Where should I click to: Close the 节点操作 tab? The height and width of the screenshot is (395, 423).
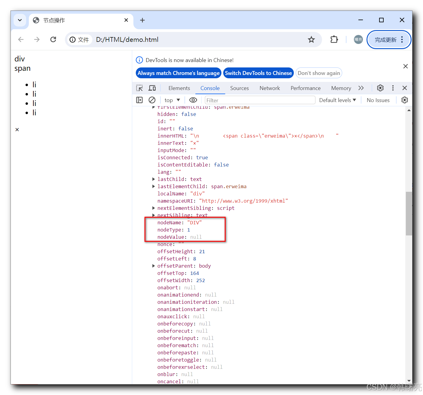pyautogui.click(x=126, y=20)
